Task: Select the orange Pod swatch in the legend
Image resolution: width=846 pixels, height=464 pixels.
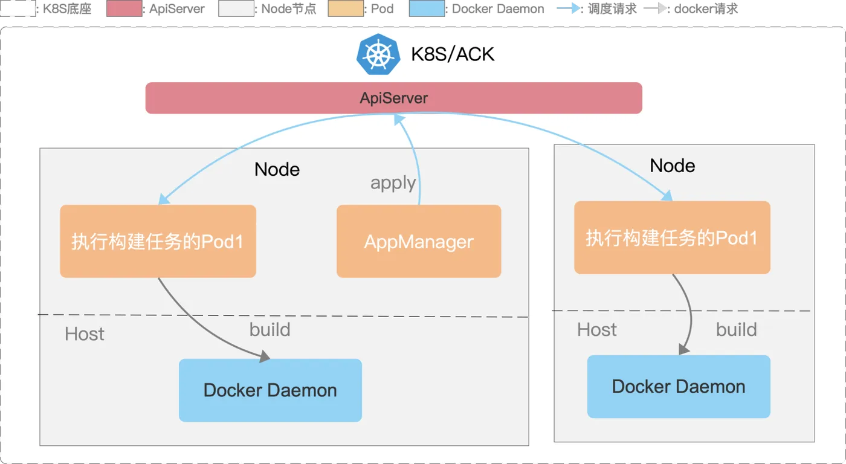Action: point(346,9)
